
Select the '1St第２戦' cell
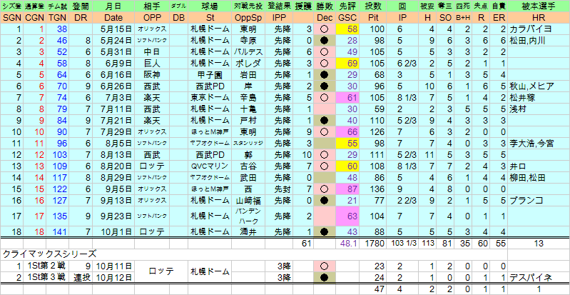click(x=46, y=265)
